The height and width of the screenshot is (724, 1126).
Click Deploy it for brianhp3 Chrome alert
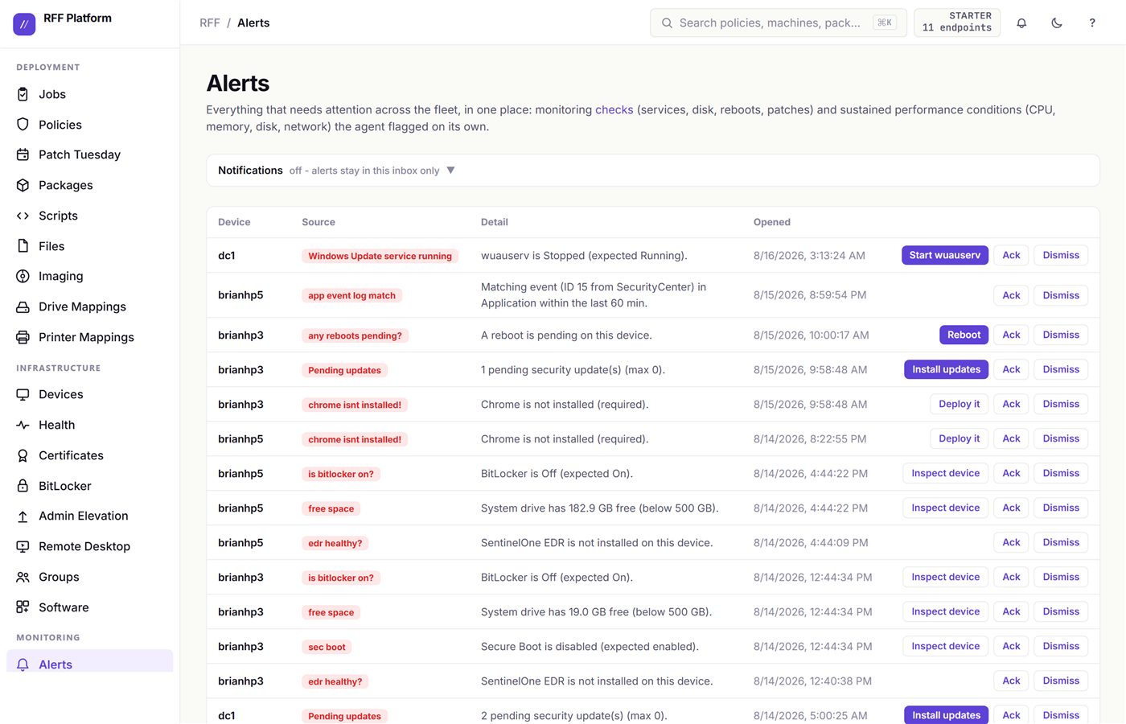[x=959, y=404]
